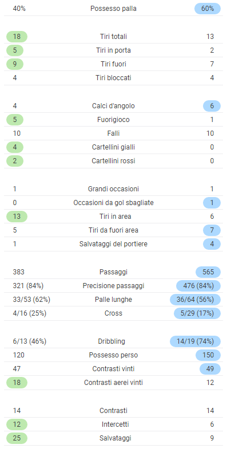Select the 5/29 (17%) Cross badge
The width and height of the screenshot is (227, 460).
pyautogui.click(x=197, y=313)
